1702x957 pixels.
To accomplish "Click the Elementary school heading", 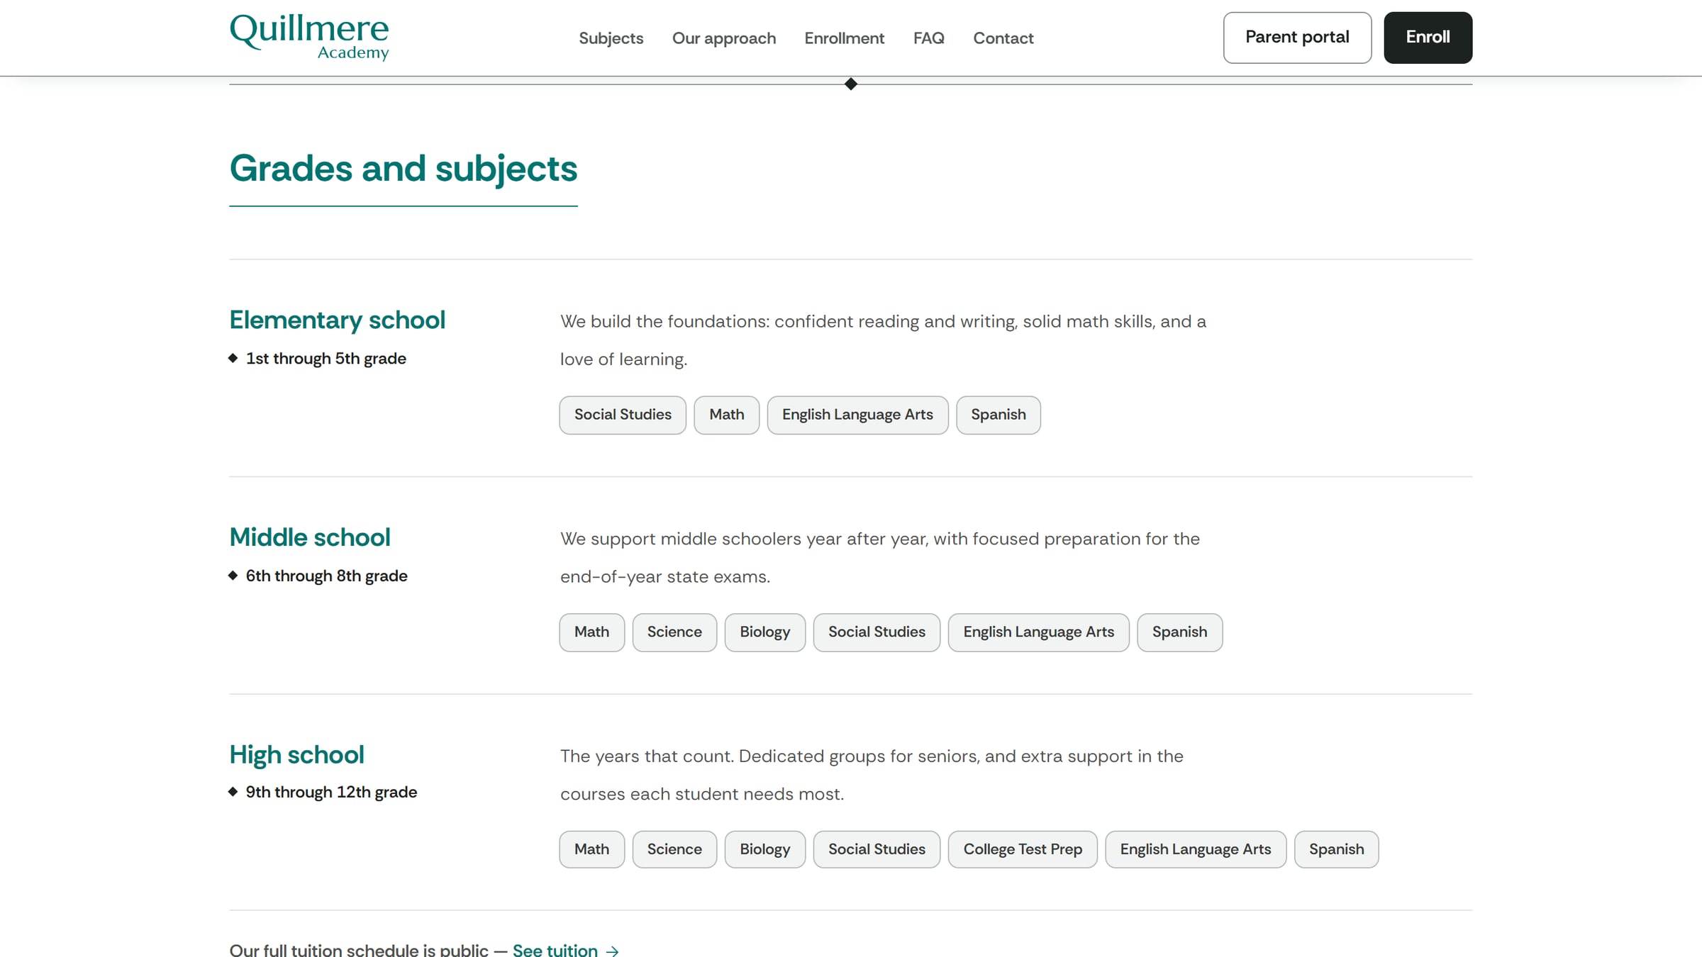I will (338, 320).
